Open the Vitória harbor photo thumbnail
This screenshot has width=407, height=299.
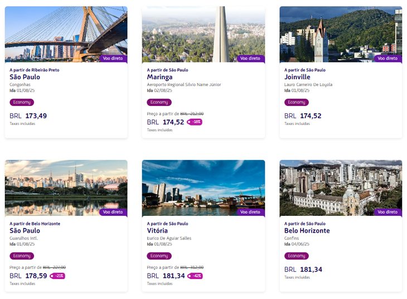(x=203, y=188)
